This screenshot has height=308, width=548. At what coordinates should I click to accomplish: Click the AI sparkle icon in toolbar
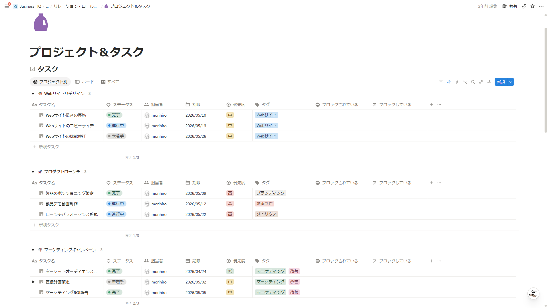pos(465,82)
